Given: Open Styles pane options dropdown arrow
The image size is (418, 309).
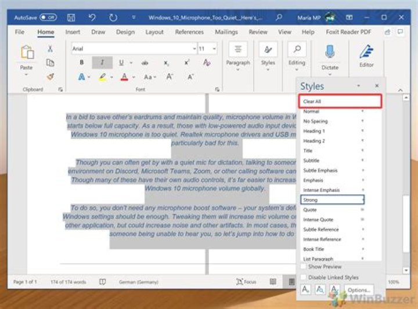Looking at the screenshot, I should 359,86.
